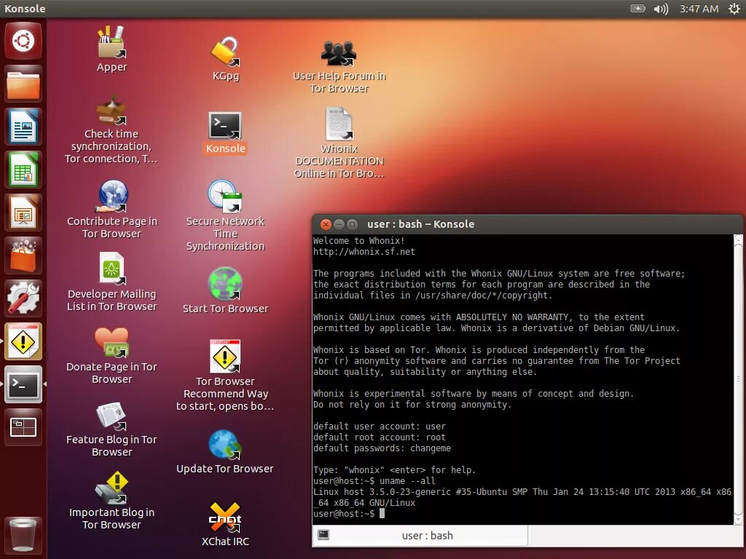Maximize the Konsole window
The height and width of the screenshot is (559, 746).
coord(352,224)
